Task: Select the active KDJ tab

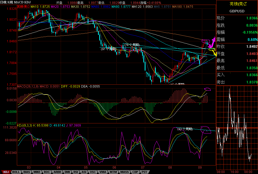Action: [x=6, y=172]
